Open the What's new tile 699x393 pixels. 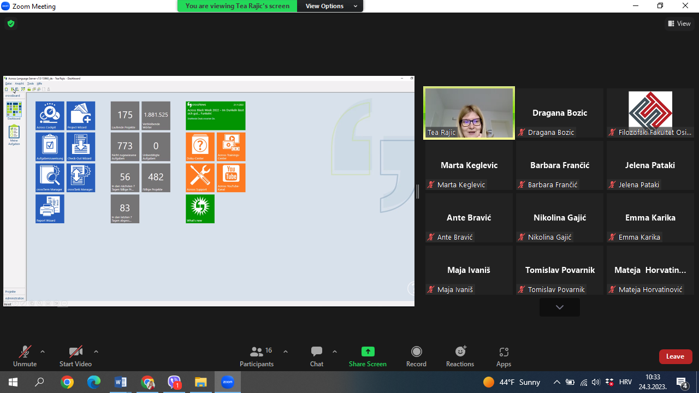[x=200, y=209]
